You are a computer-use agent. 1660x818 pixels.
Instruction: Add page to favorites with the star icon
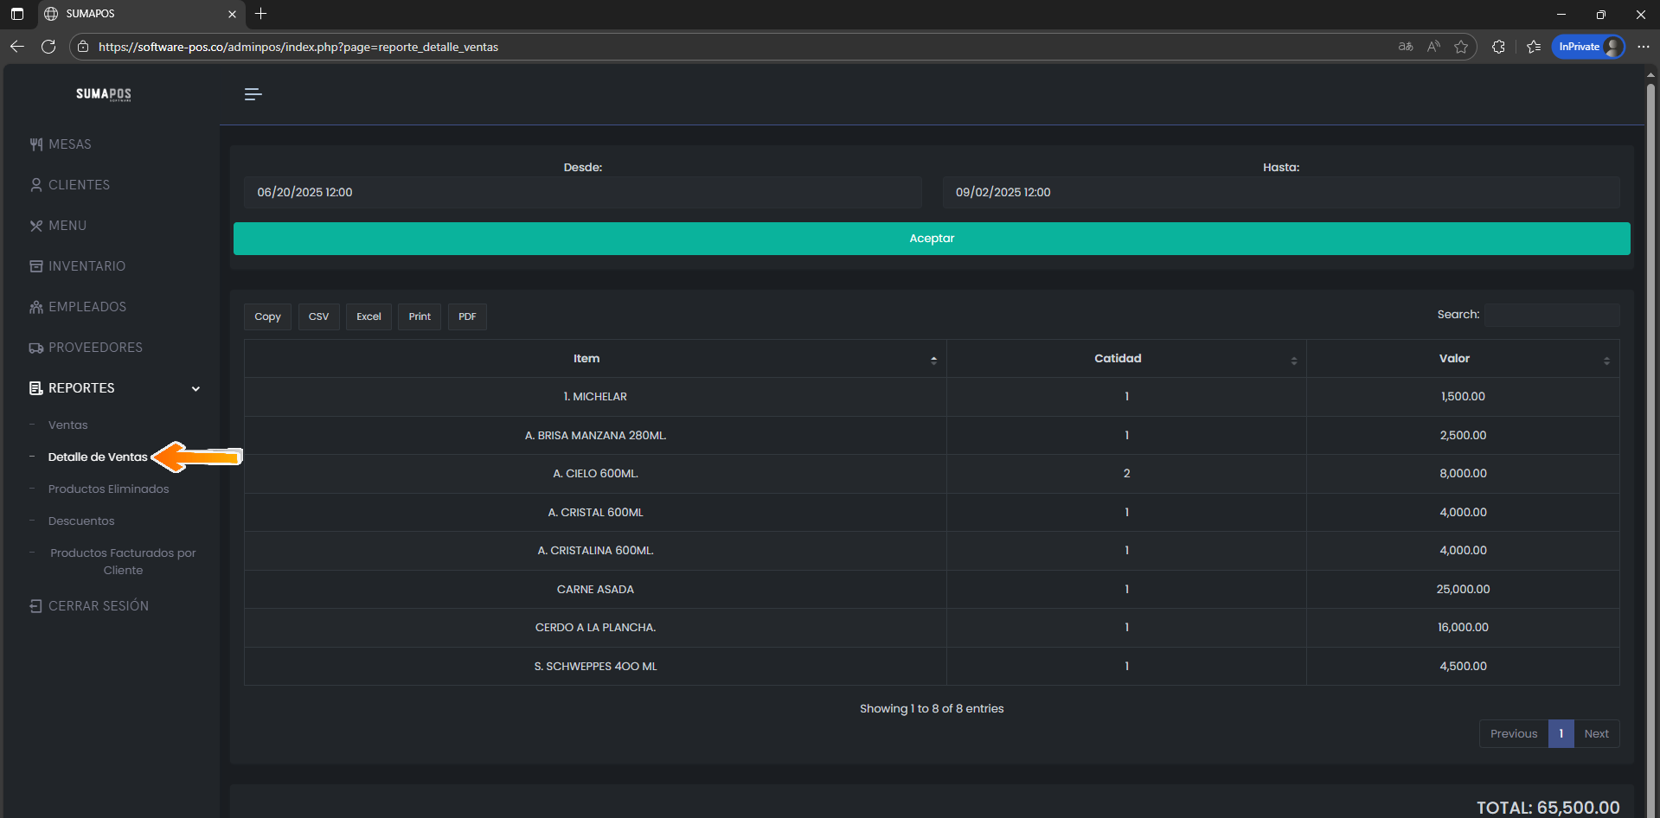tap(1461, 47)
